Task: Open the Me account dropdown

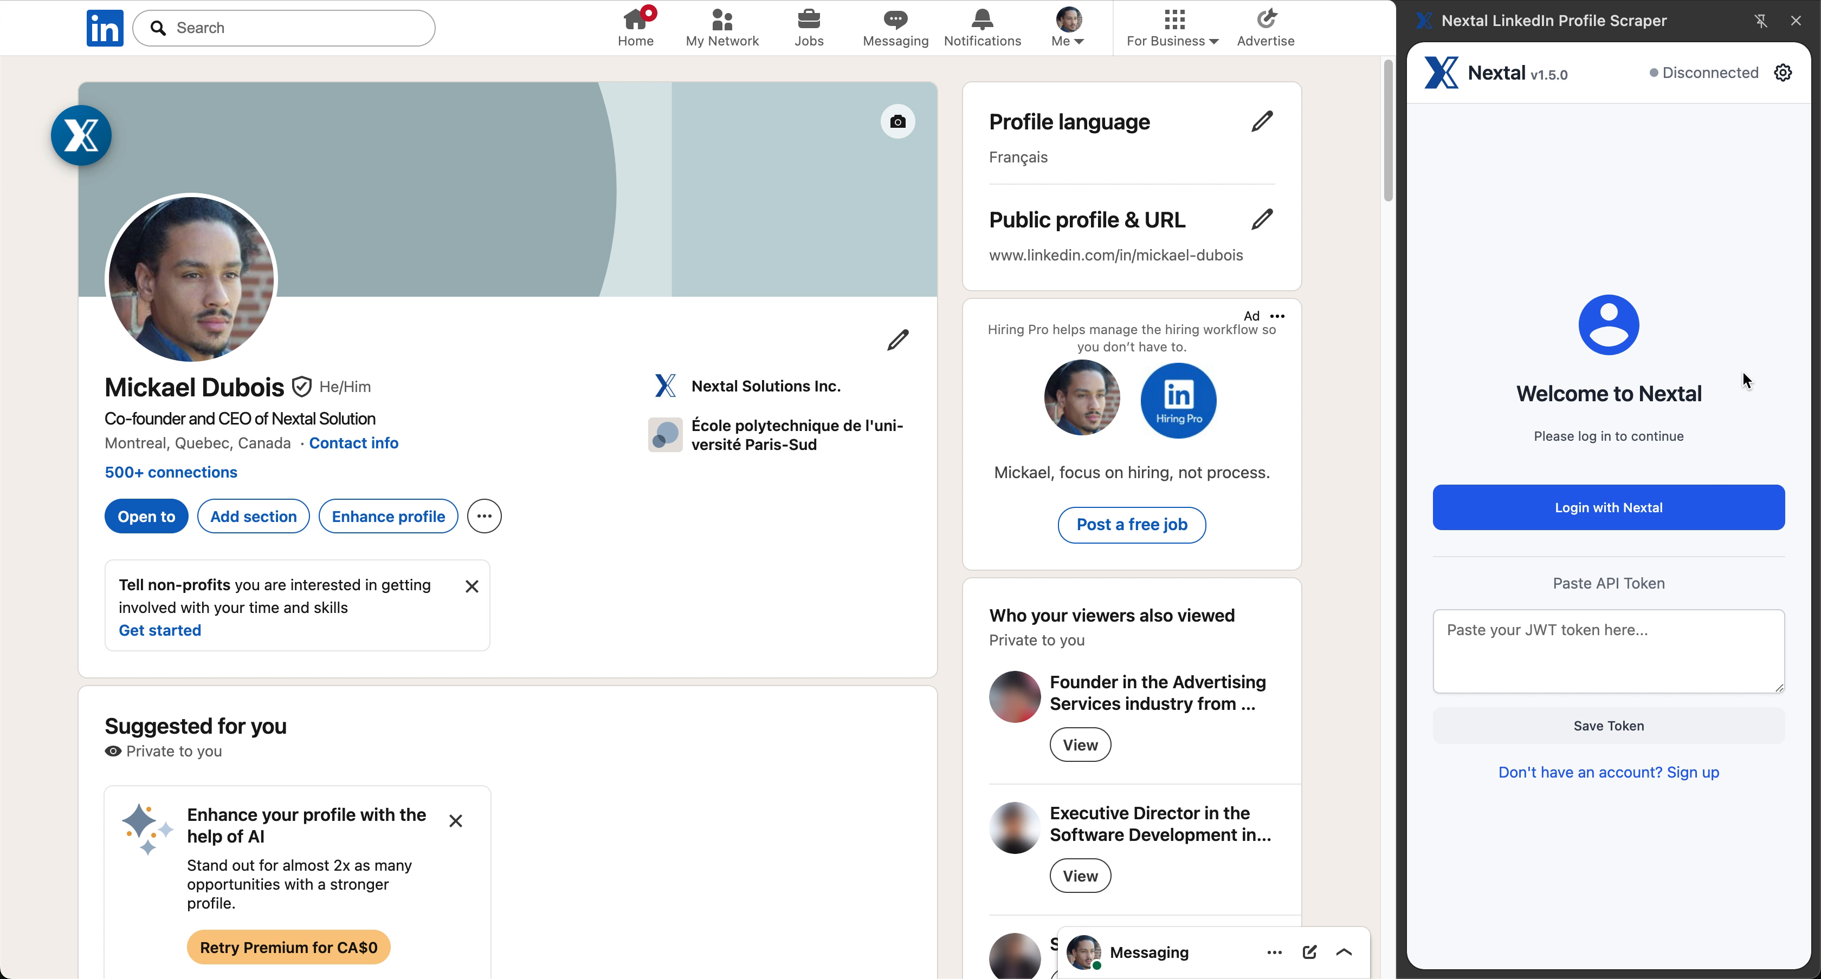Action: pos(1068,28)
